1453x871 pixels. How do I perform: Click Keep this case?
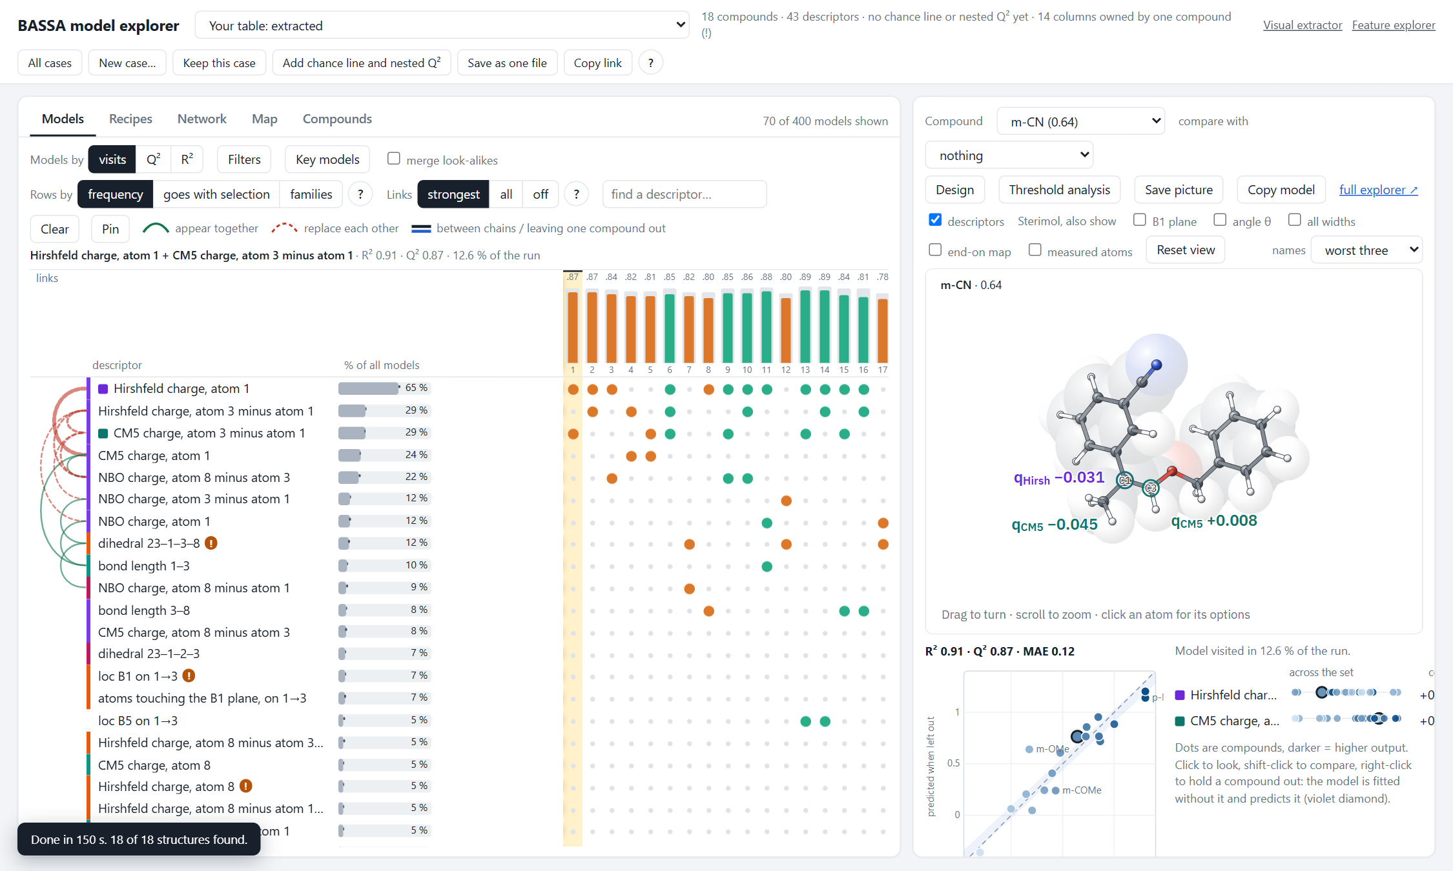pyautogui.click(x=219, y=63)
